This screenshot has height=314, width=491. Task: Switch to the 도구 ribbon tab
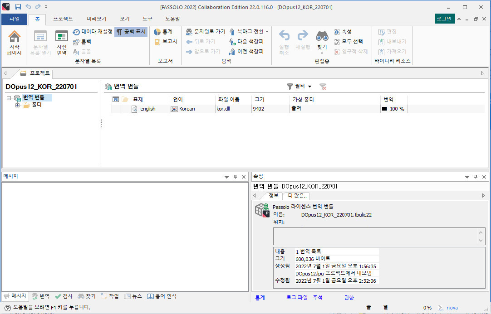147,19
